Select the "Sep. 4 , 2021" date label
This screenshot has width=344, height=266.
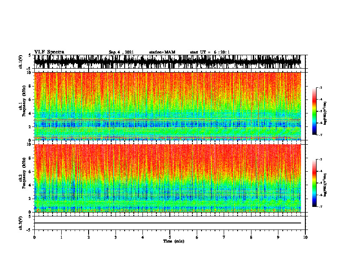[x=121, y=52]
